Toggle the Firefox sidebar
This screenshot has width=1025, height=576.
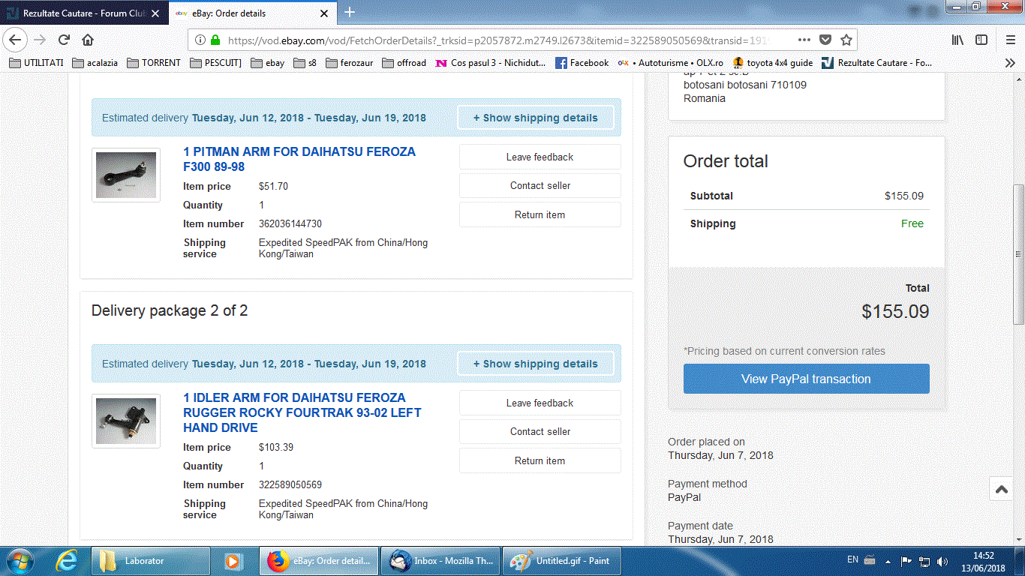981,40
